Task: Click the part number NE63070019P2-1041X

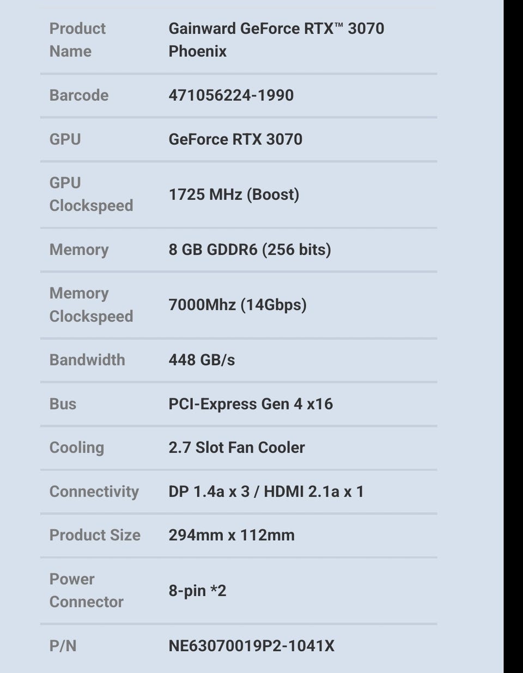Action: coord(251,646)
